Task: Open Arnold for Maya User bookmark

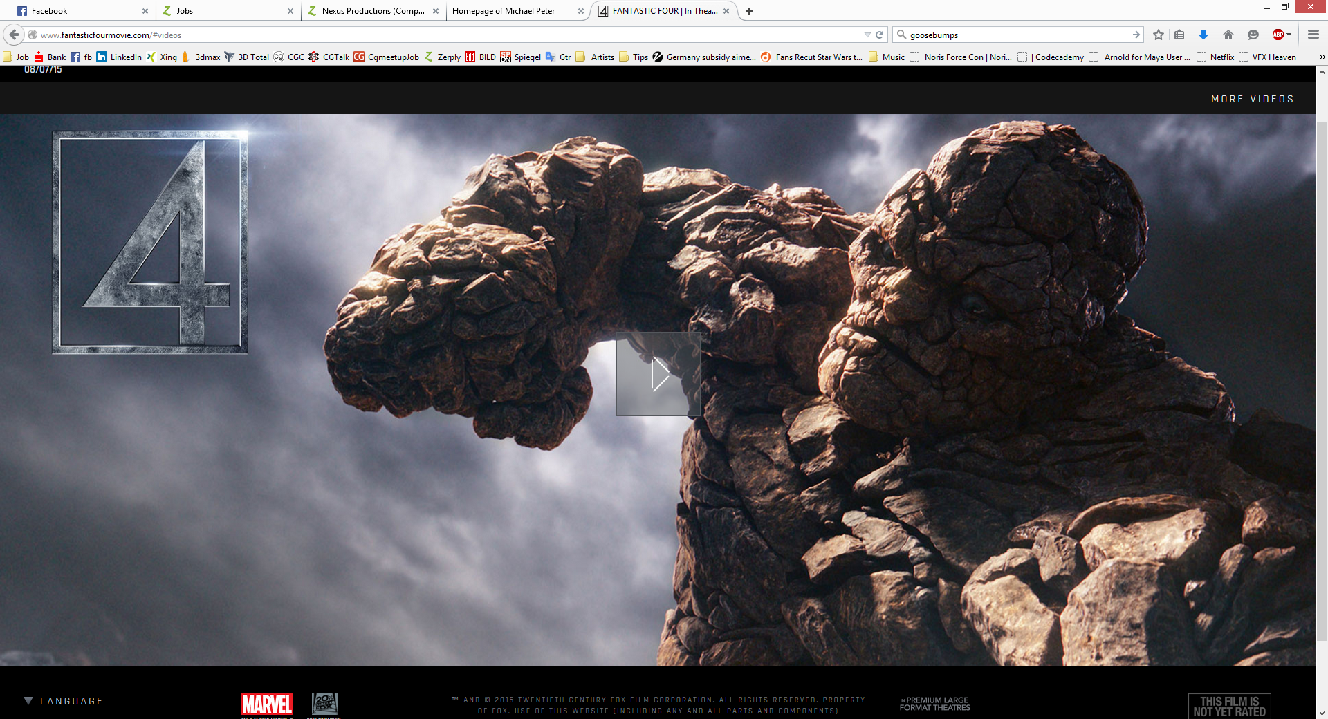Action: (1140, 57)
